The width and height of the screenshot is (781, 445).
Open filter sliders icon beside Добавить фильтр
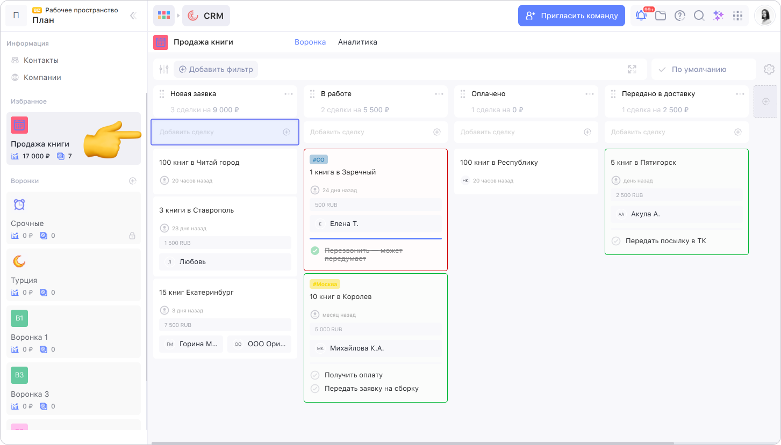tap(164, 69)
